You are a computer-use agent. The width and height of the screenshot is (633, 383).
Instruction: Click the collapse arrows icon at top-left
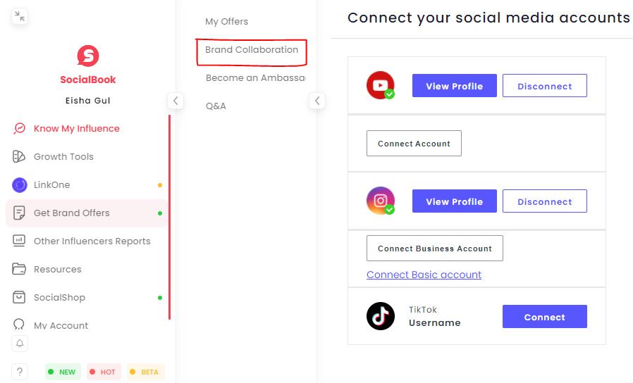[x=20, y=16]
